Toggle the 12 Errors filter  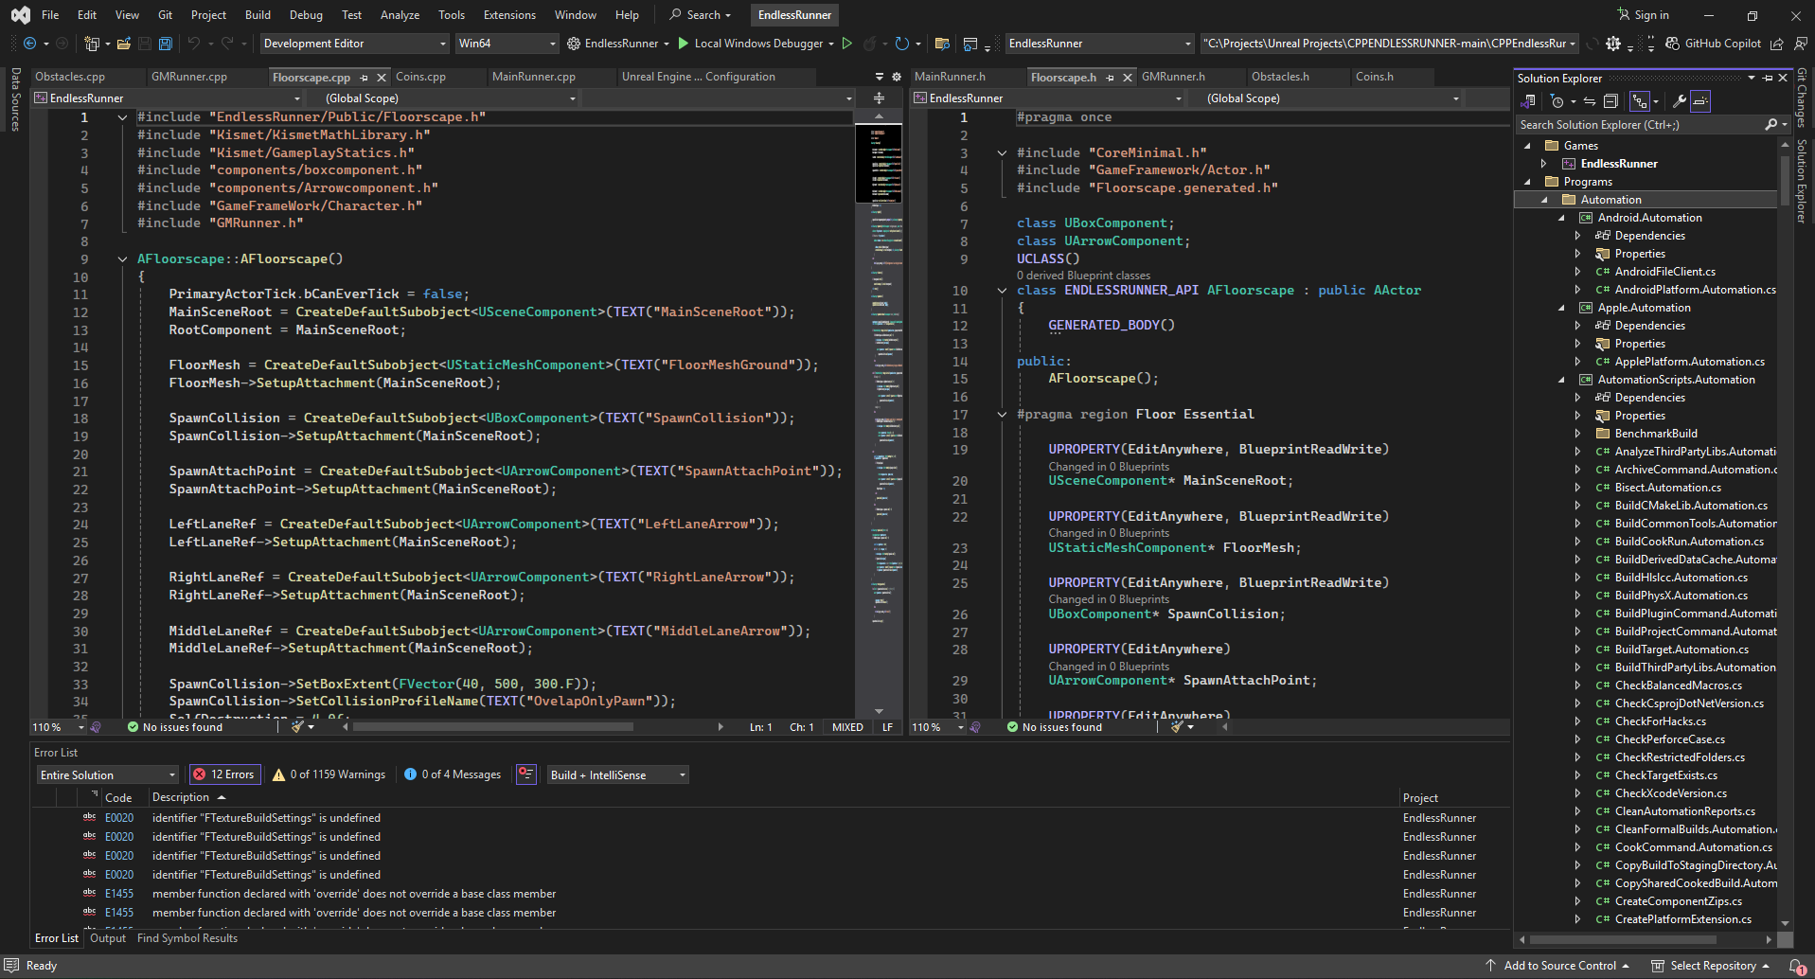pos(223,774)
